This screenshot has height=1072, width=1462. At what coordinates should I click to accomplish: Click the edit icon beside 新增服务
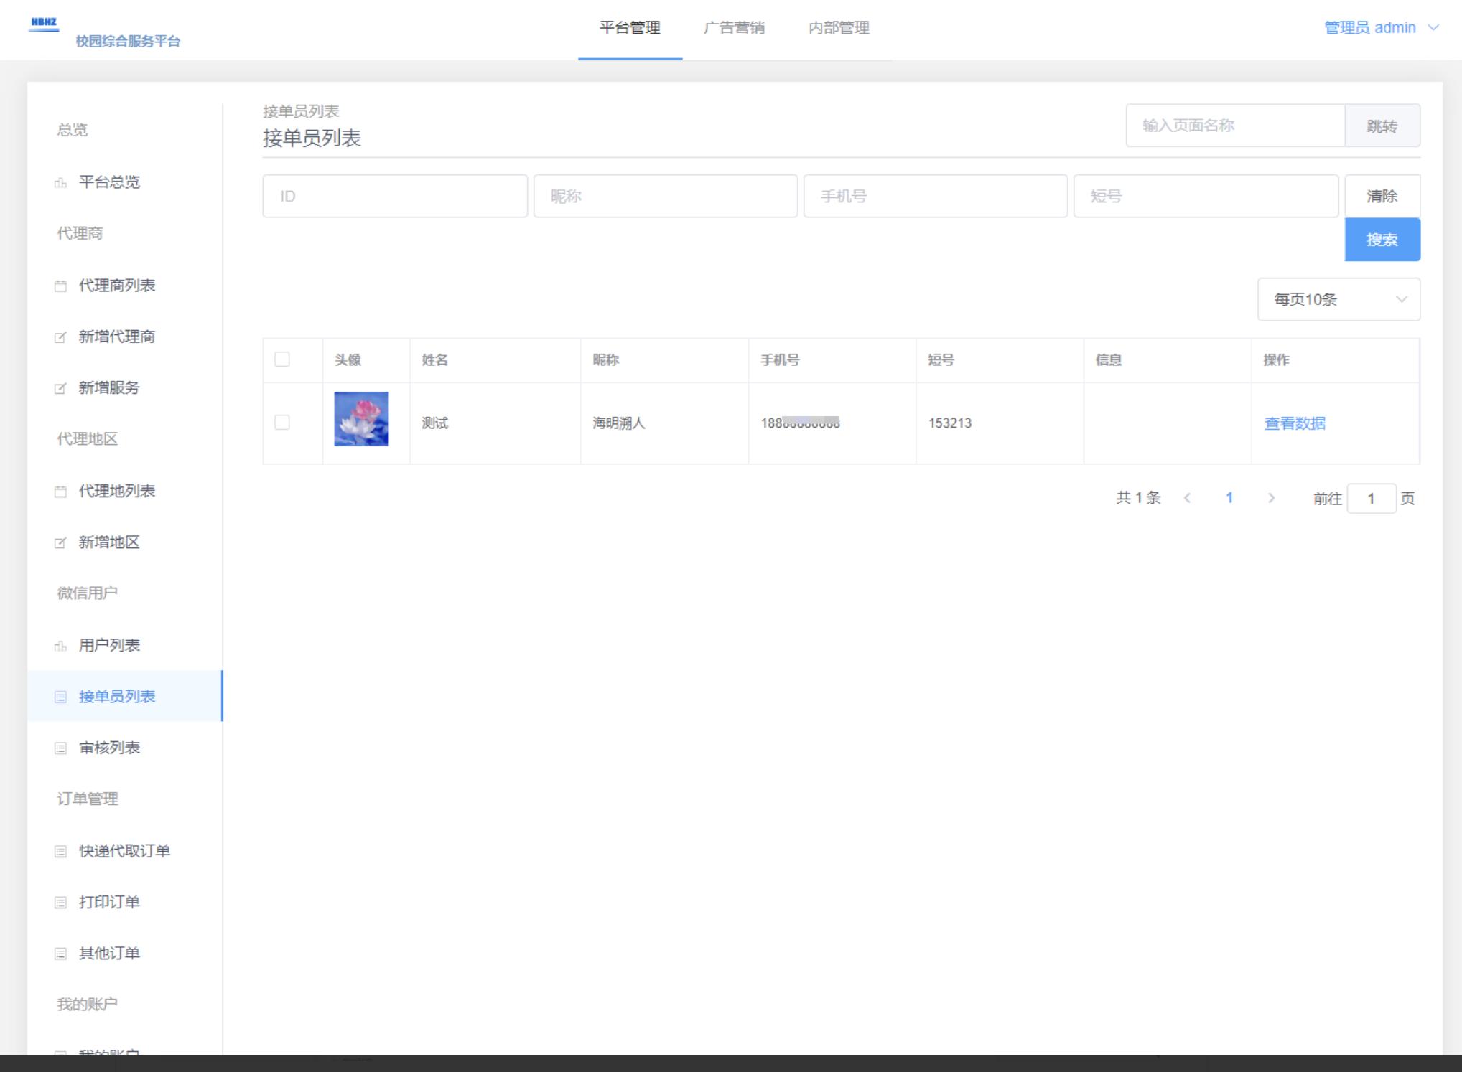(60, 388)
